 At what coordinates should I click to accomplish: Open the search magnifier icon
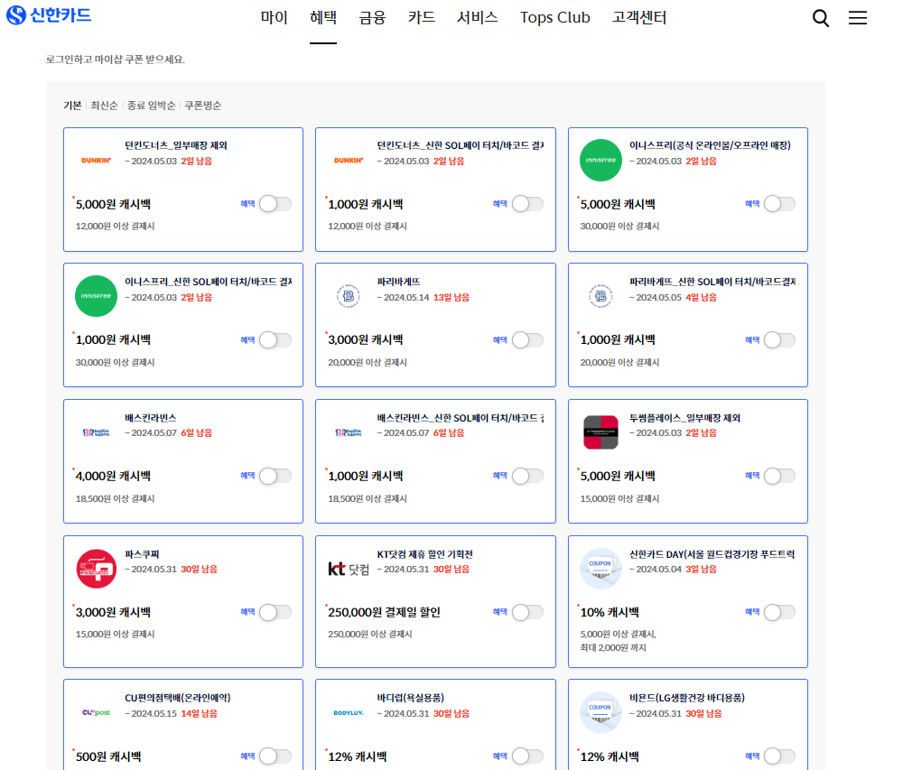[x=821, y=18]
